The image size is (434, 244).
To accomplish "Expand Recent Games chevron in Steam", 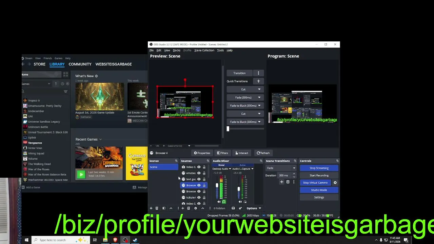I will [x=100, y=139].
